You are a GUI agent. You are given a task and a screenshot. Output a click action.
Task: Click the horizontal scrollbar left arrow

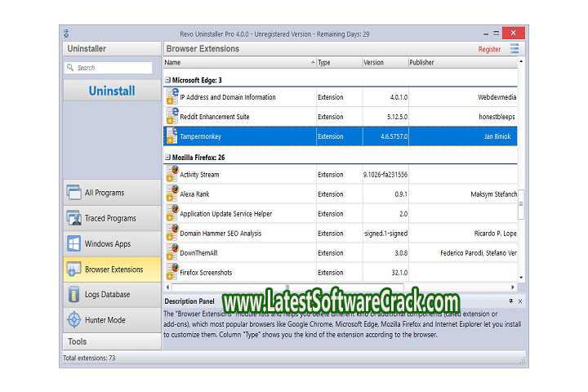click(x=167, y=287)
